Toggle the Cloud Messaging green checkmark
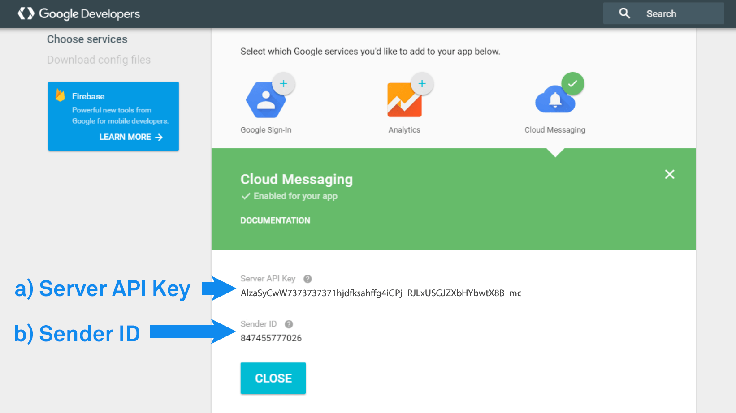The height and width of the screenshot is (413, 736). tap(572, 84)
